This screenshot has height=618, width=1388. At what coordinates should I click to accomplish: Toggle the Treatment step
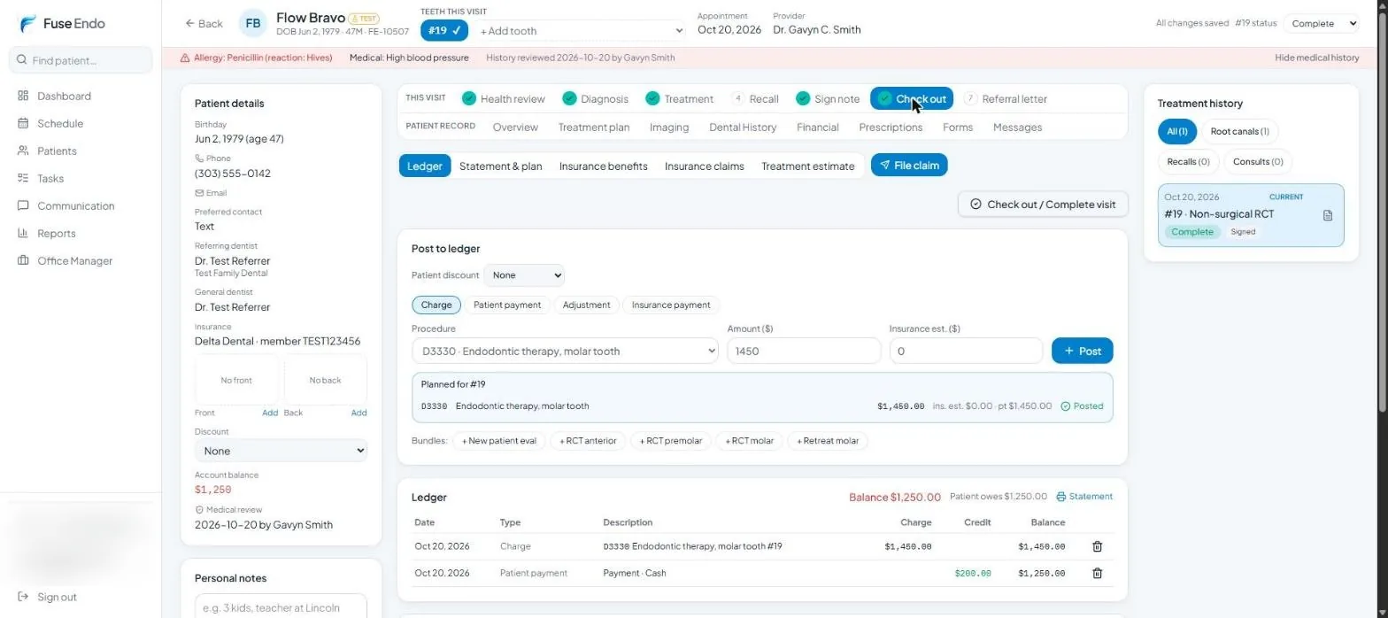tap(679, 98)
